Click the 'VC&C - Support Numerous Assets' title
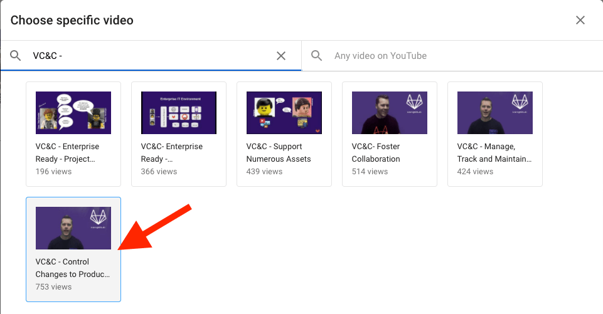The image size is (603, 314). [x=279, y=152]
